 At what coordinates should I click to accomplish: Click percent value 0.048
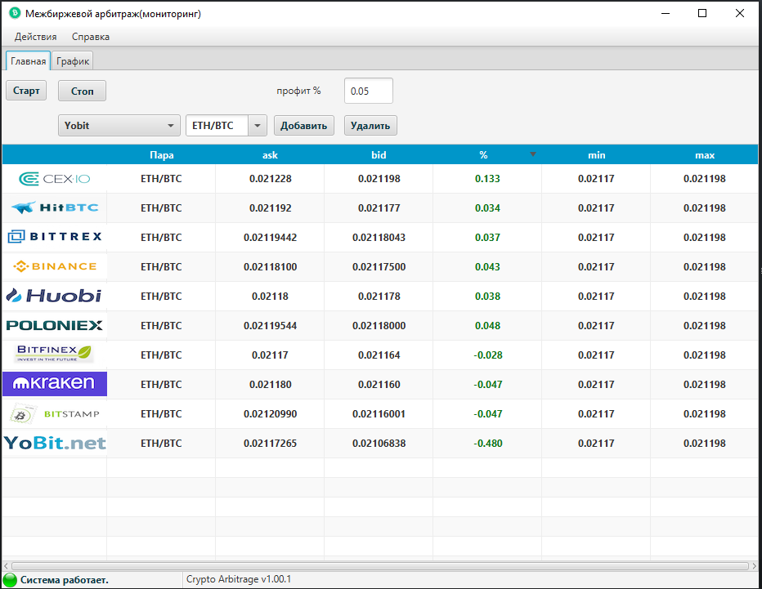click(487, 325)
